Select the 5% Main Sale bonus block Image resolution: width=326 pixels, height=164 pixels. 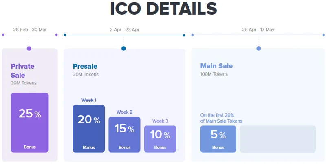pos(218,139)
